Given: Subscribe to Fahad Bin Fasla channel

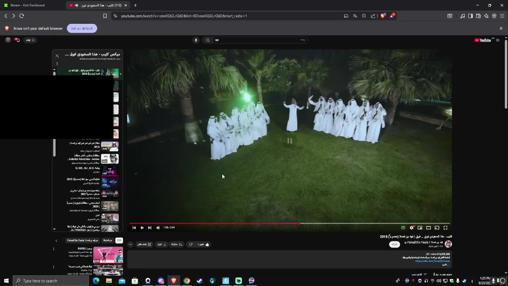Looking at the screenshot, I should coord(394,244).
